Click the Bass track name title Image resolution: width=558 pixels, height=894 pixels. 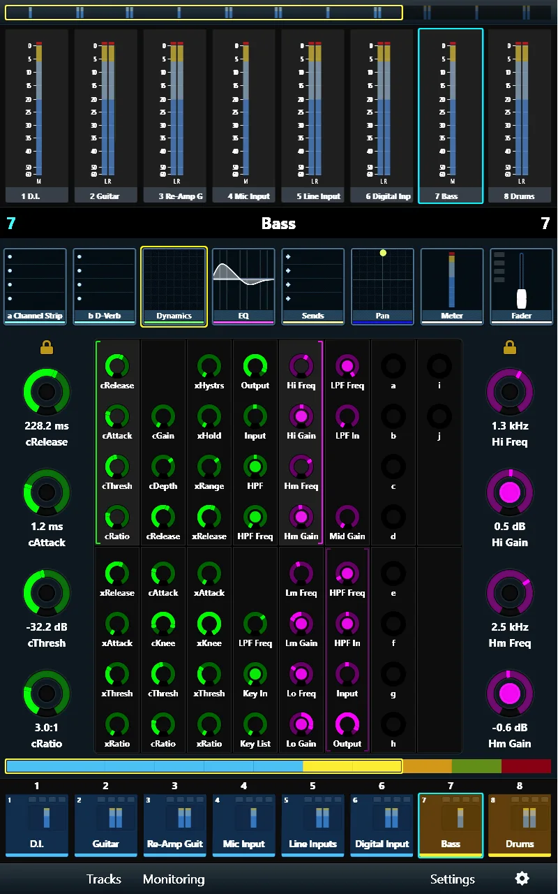278,223
